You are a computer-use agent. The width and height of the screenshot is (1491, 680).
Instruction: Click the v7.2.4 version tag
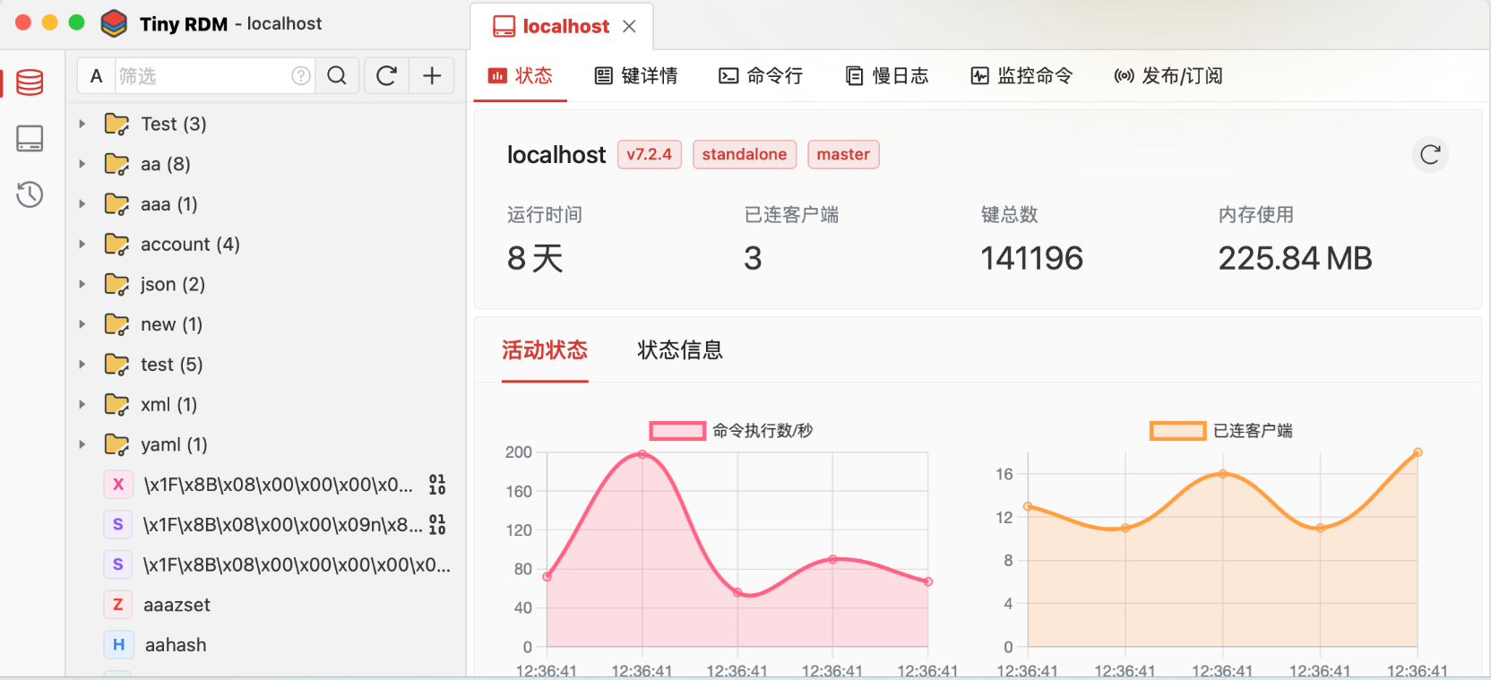[650, 154]
